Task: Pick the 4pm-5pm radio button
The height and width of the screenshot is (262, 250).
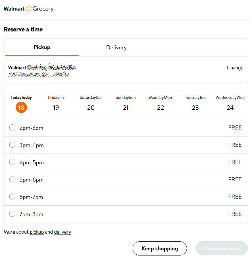Action: (12, 162)
